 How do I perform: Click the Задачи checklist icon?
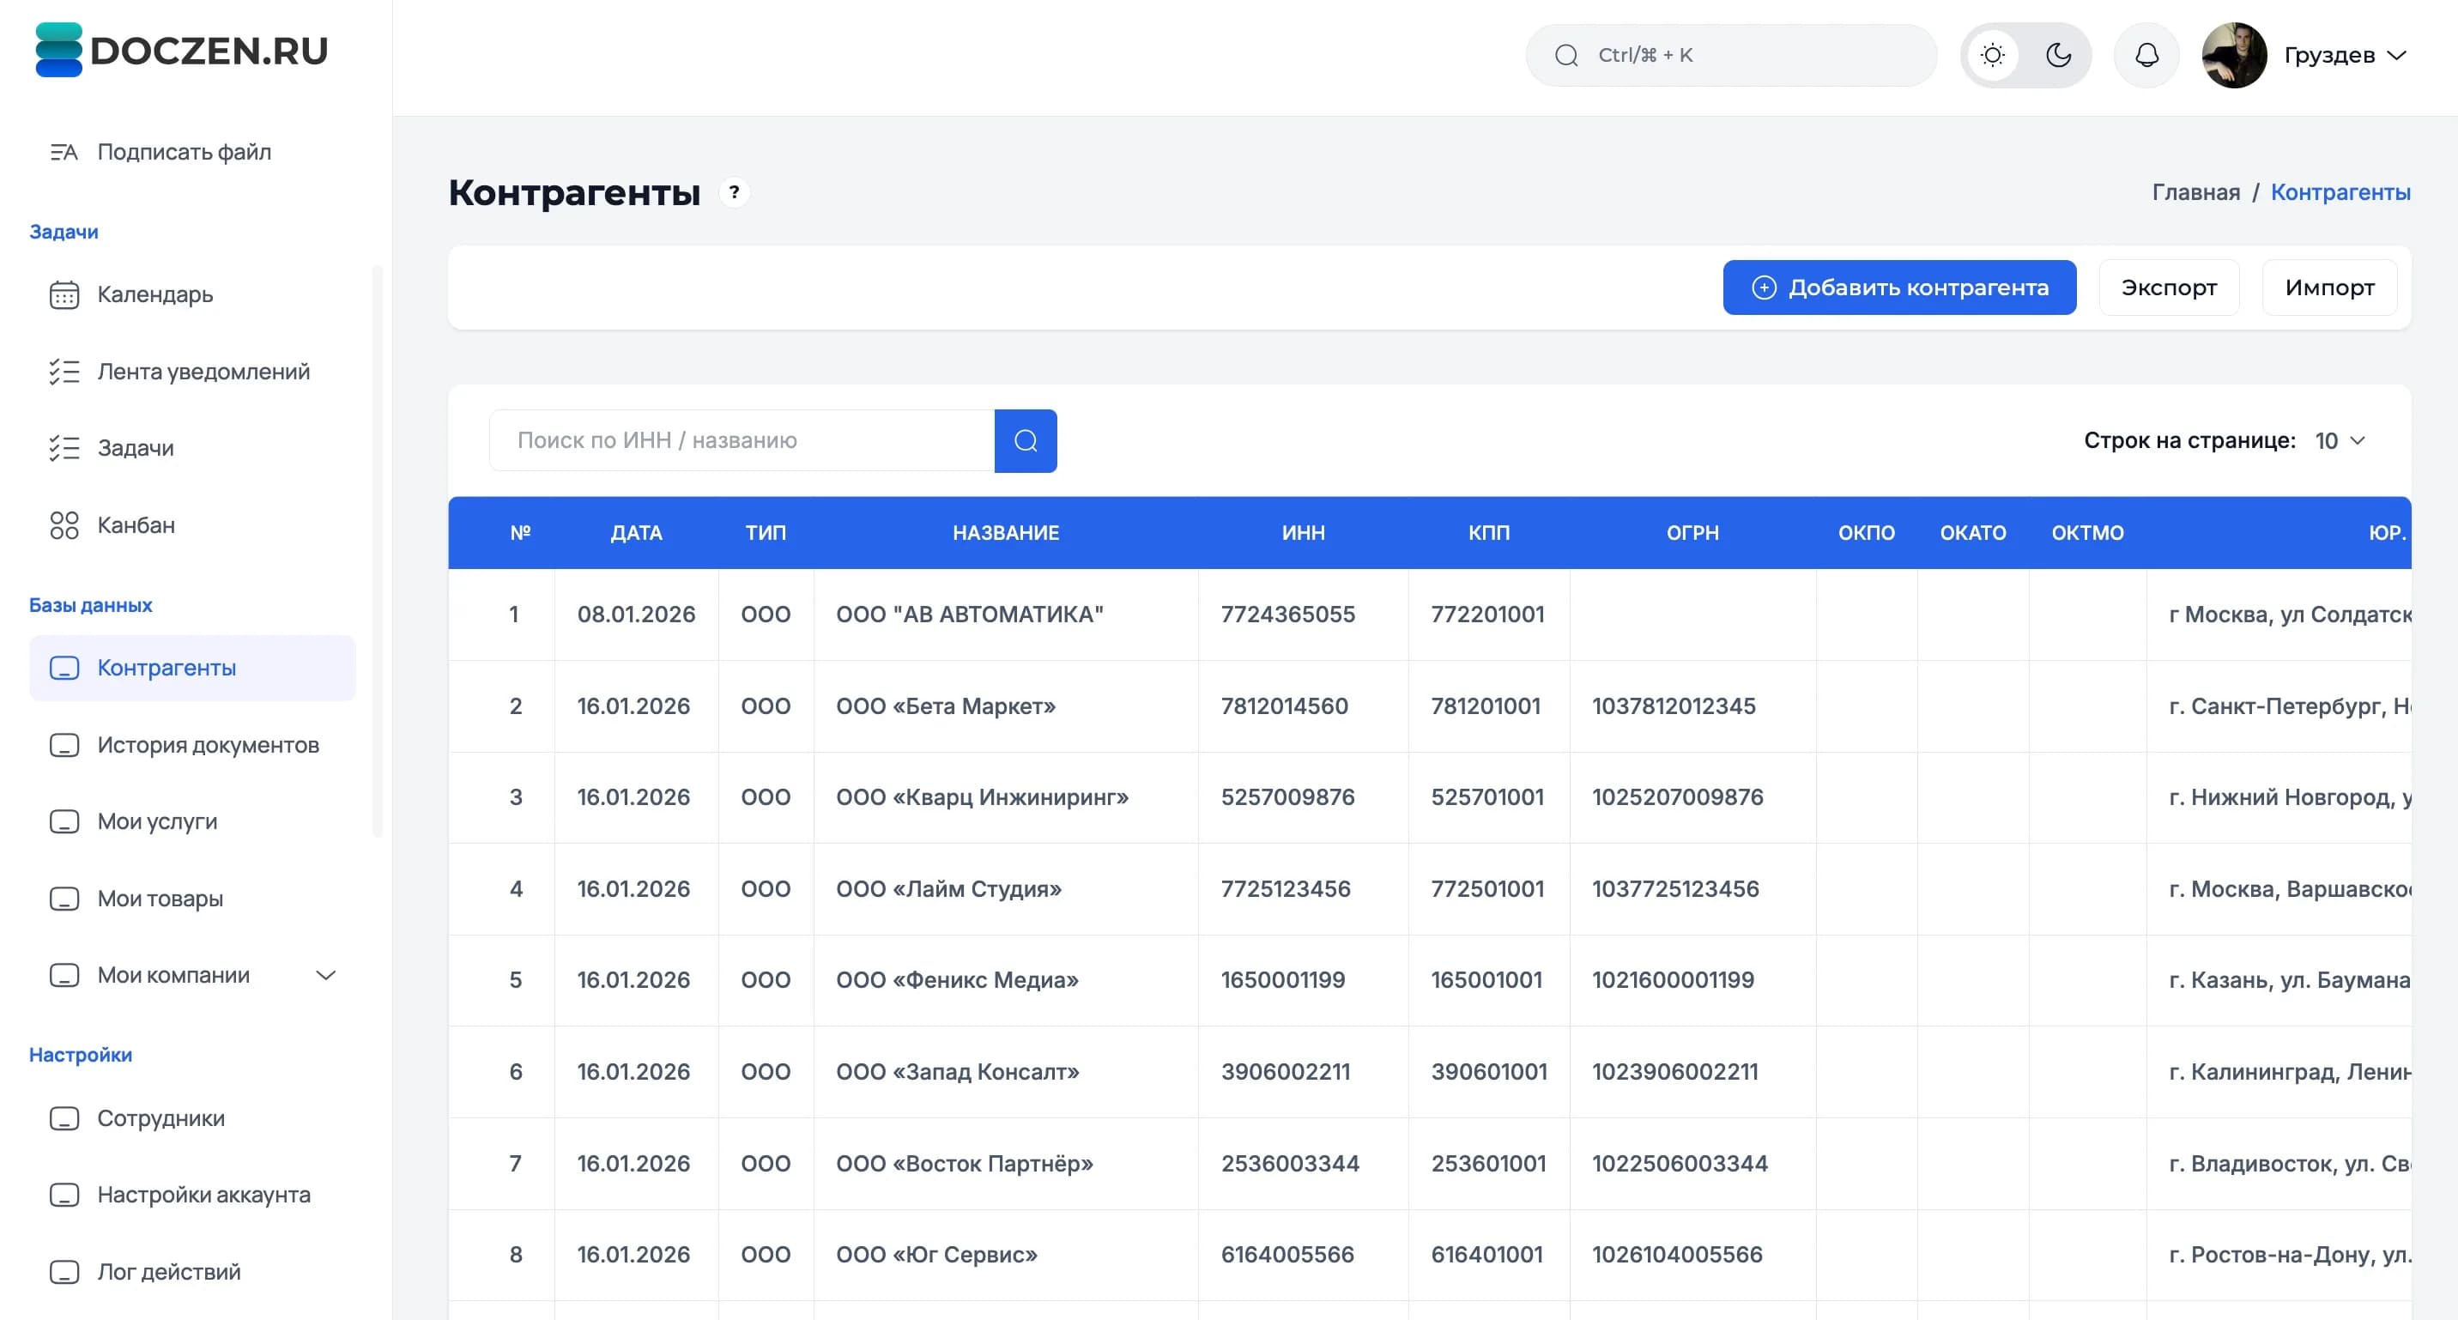pos(64,448)
